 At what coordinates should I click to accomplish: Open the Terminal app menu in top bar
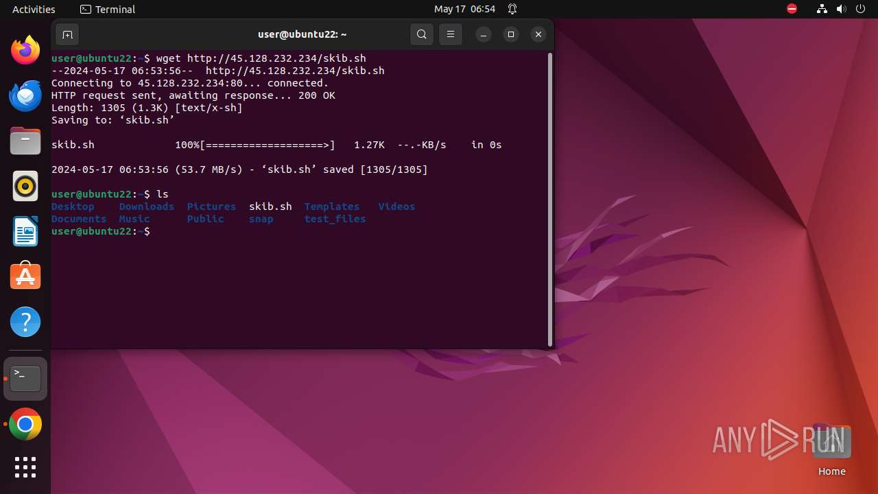[x=108, y=9]
